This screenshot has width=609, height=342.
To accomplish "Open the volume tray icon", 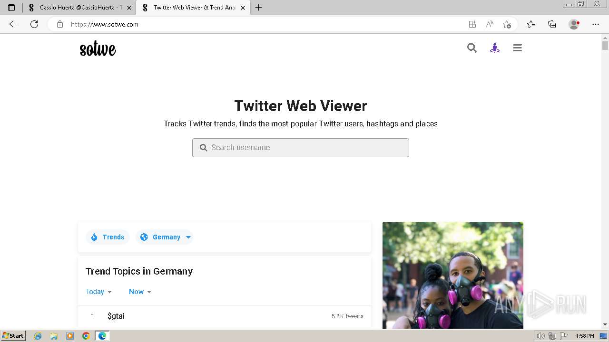I will tap(541, 336).
